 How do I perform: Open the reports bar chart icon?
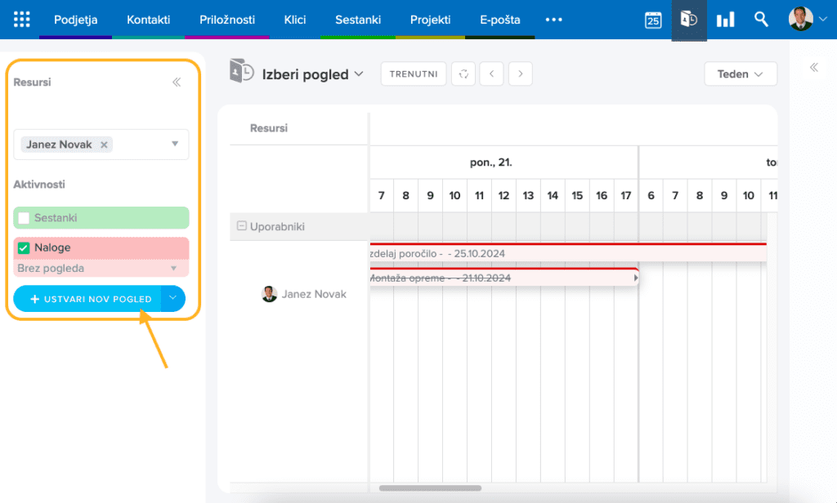point(725,20)
